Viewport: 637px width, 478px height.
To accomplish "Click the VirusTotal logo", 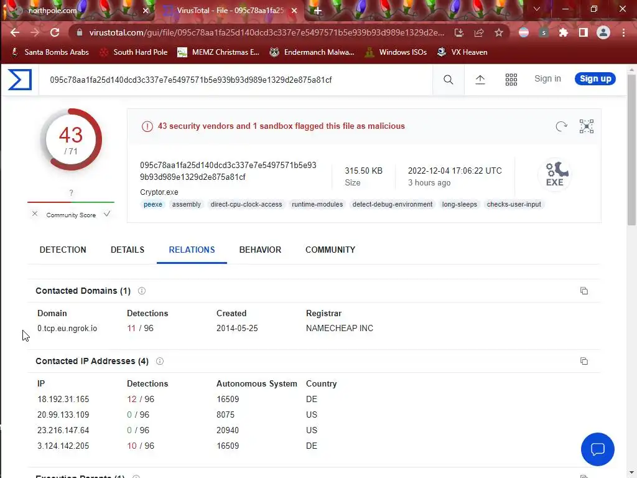I will pyautogui.click(x=20, y=79).
